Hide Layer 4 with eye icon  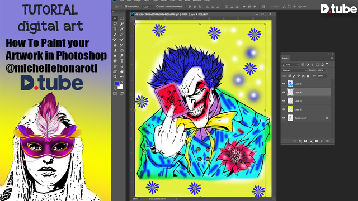(x=284, y=92)
